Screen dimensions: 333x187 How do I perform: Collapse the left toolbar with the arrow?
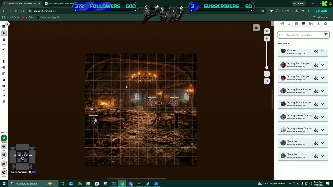8,24
